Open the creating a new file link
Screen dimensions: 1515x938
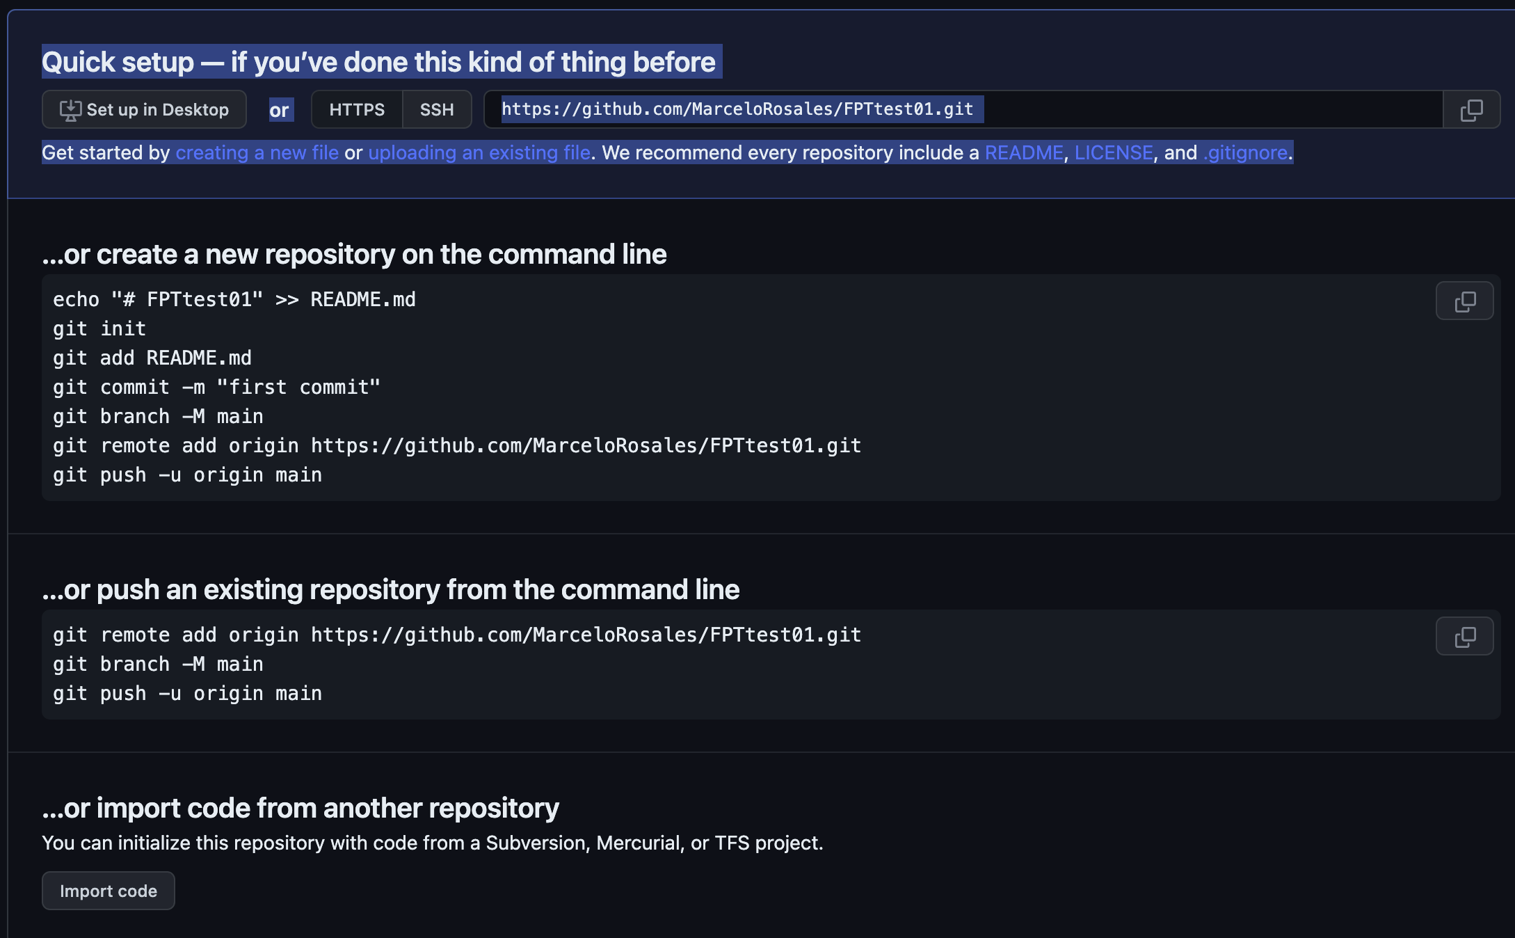tap(257, 153)
